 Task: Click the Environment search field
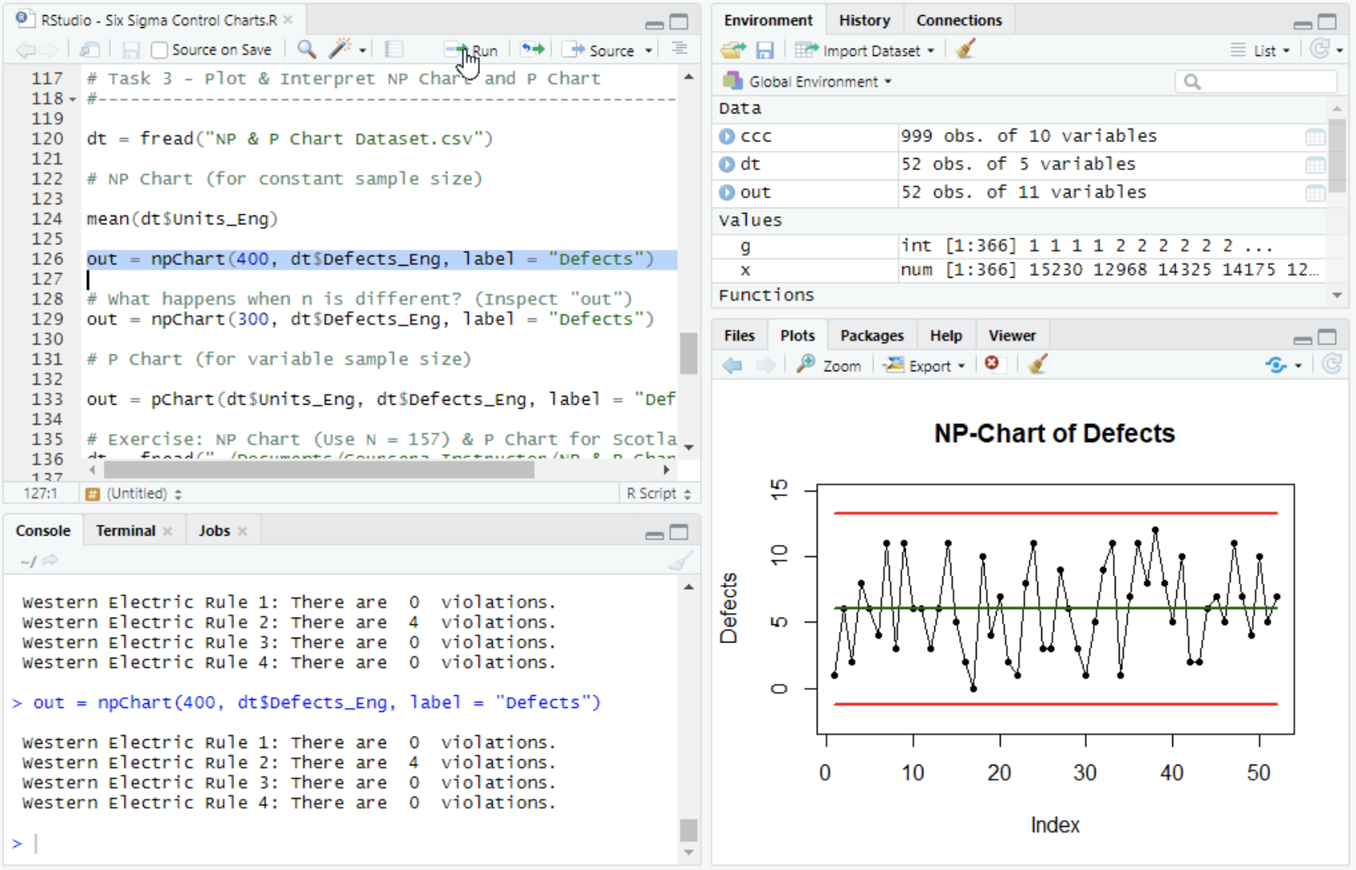(1262, 81)
